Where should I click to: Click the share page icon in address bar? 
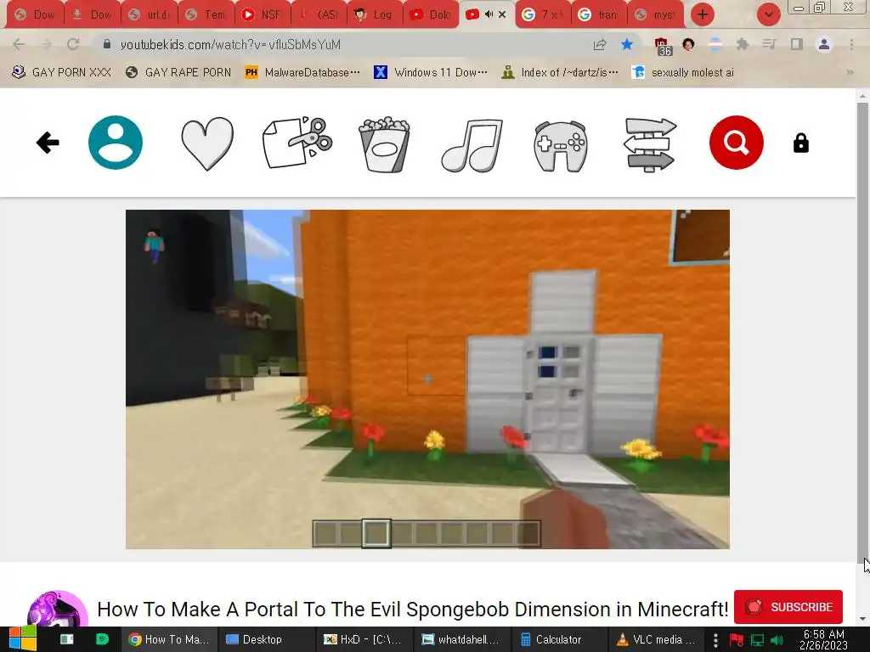[x=600, y=44]
